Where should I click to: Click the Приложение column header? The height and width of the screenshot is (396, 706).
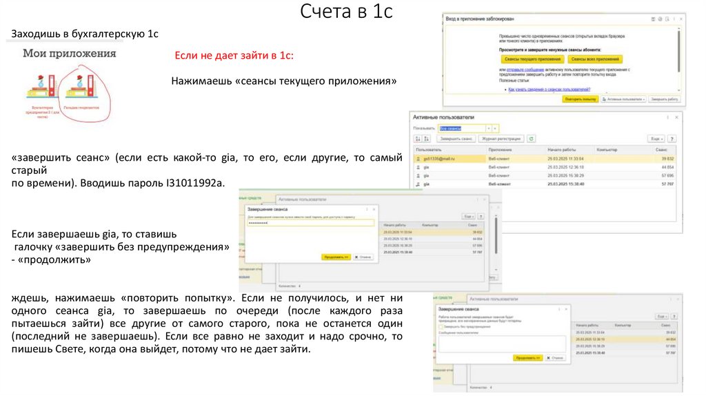coord(514,150)
